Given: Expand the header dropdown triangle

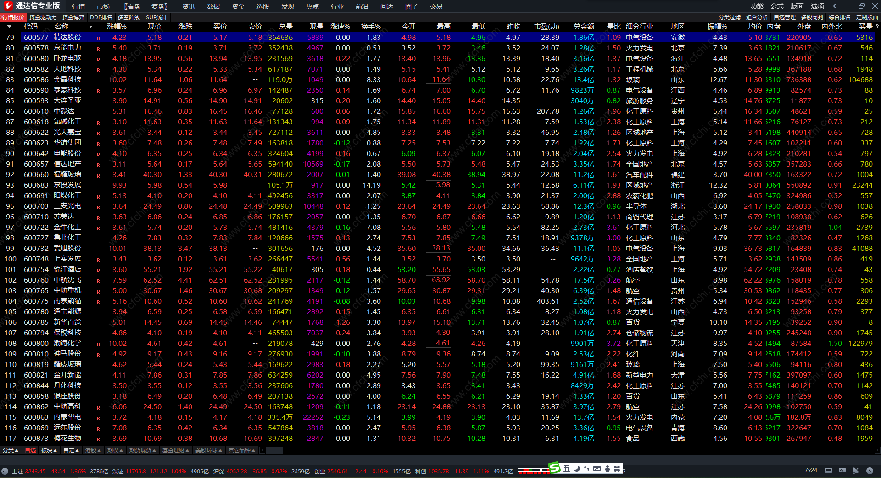Looking at the screenshot, I should (x=9, y=27).
